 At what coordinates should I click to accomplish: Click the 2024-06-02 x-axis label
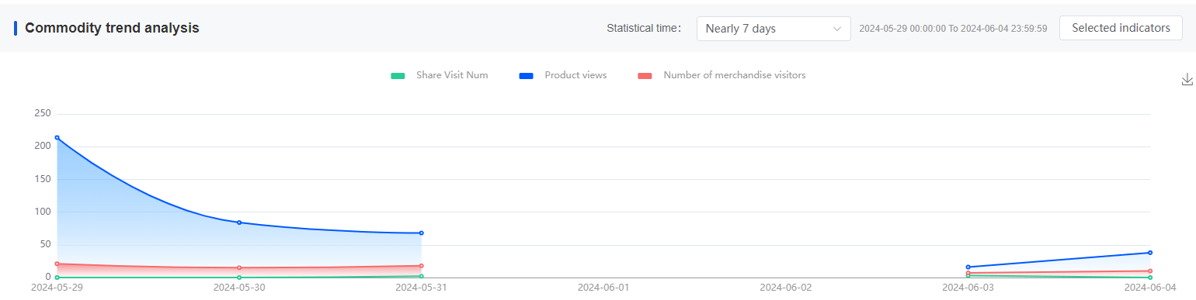(786, 288)
